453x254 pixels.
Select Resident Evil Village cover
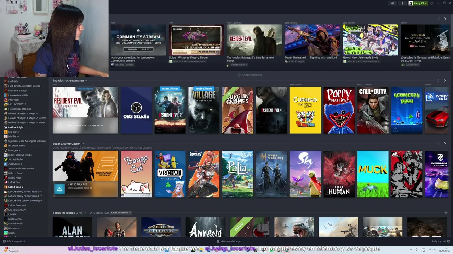204,110
